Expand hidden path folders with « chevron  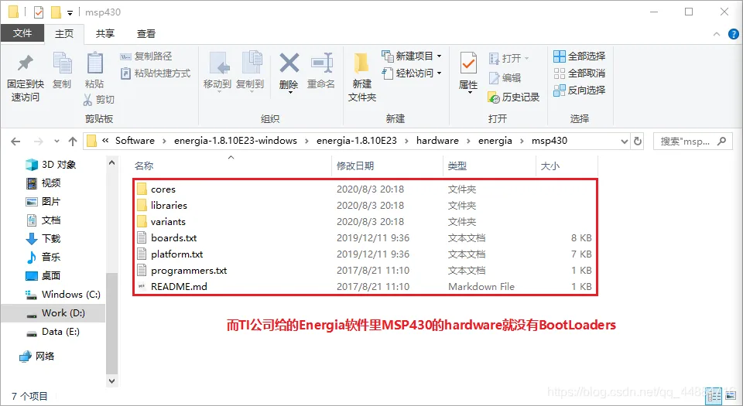105,141
